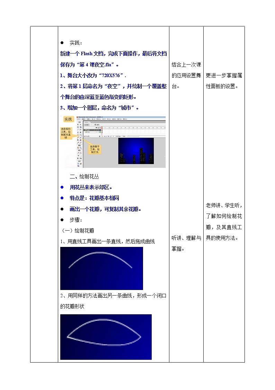
Task: Click the cell text '的应用设置舞'
Action: 186,75
